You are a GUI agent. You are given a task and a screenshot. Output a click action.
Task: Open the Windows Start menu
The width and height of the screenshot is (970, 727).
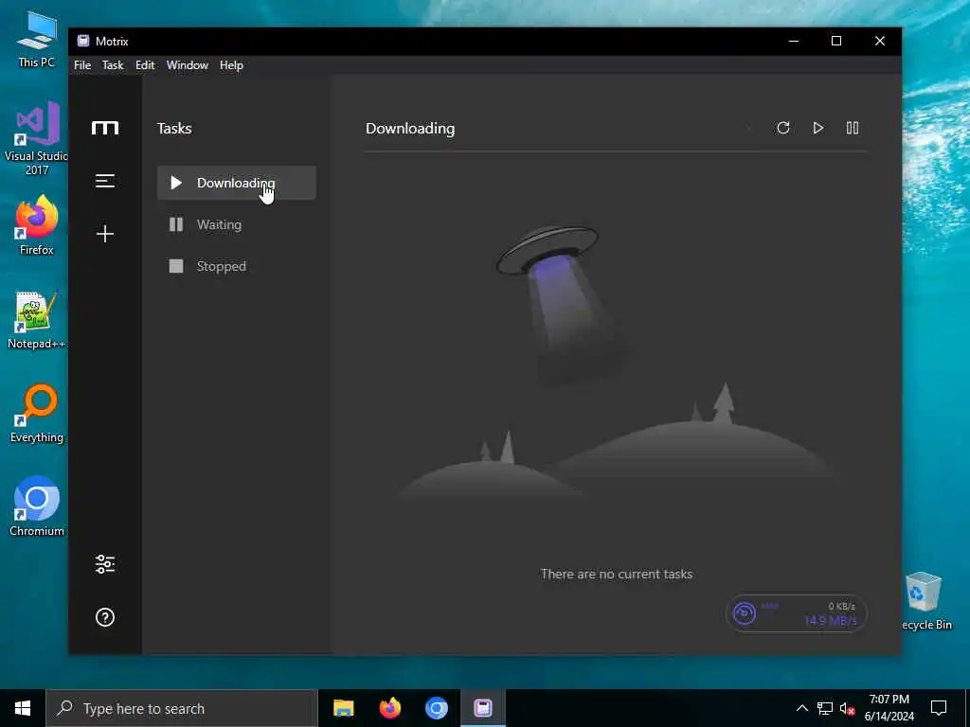pyautogui.click(x=23, y=708)
